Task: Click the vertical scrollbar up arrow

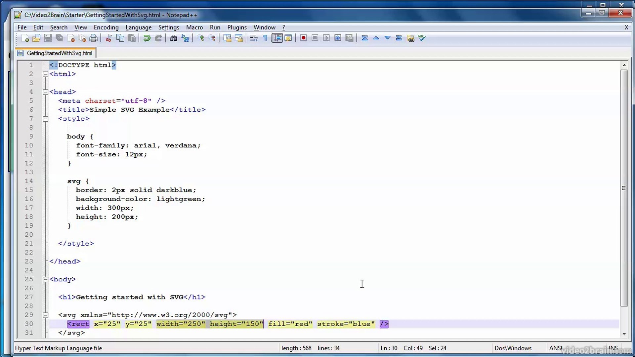Action: pyautogui.click(x=624, y=65)
